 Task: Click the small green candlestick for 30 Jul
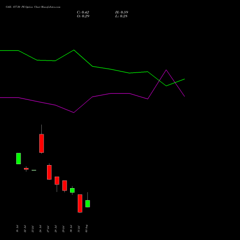(72, 191)
